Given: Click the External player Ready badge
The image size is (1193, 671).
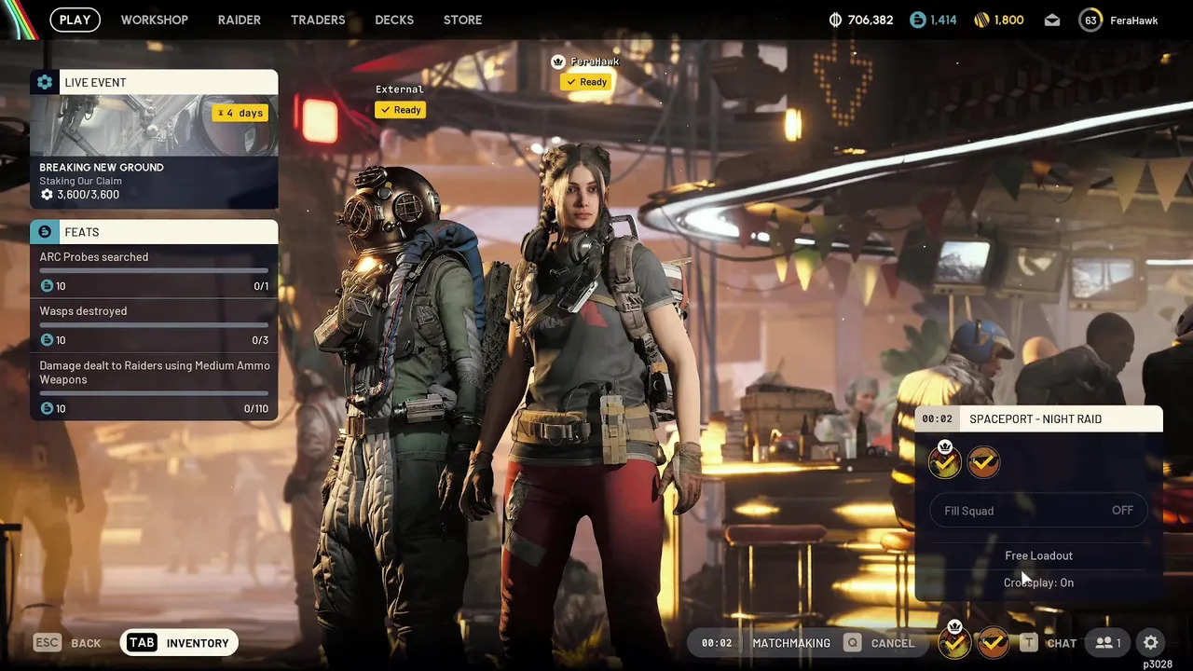Looking at the screenshot, I should (x=400, y=110).
